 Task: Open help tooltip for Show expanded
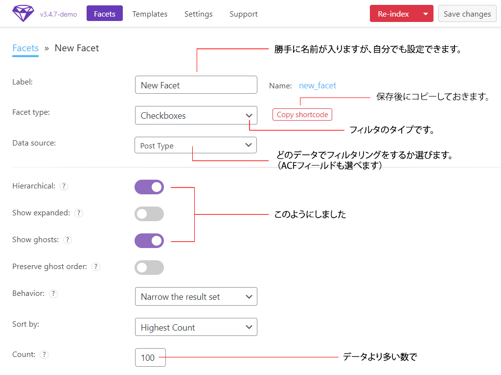[79, 213]
